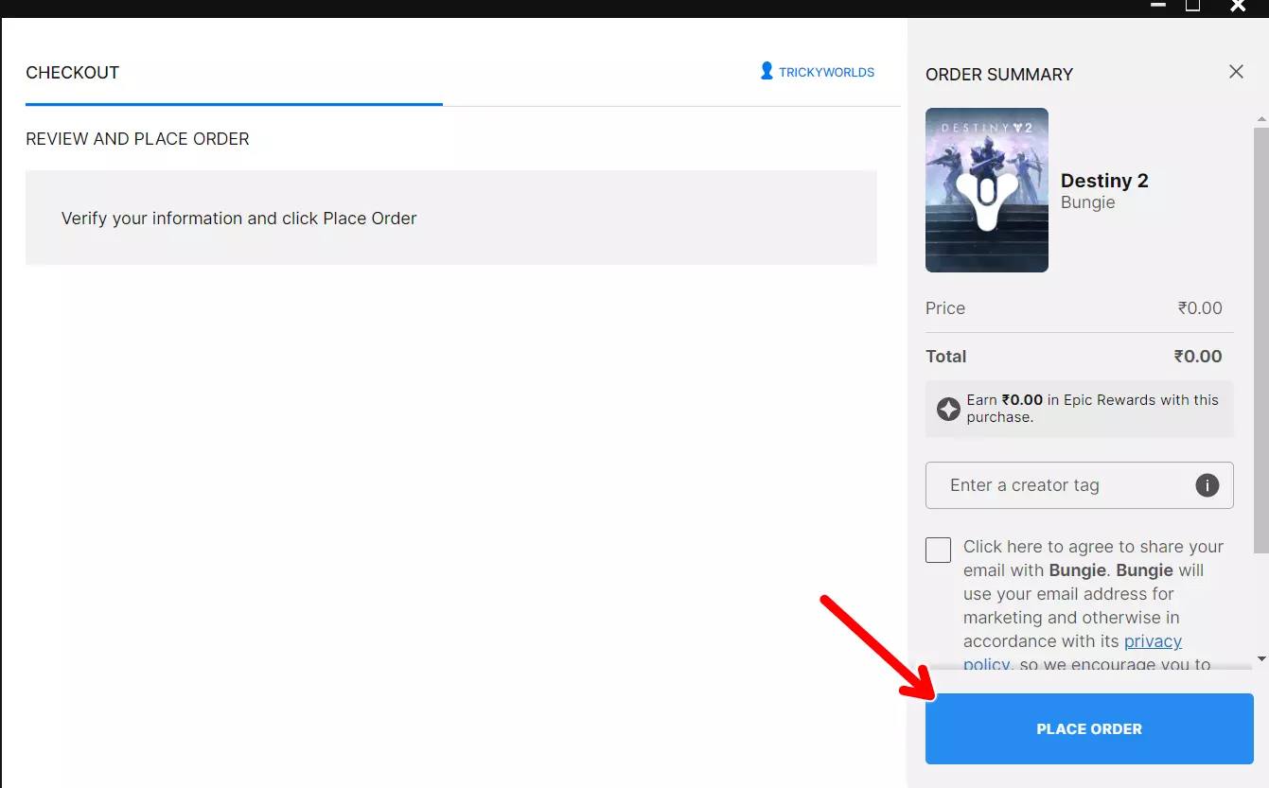Expand the creator tag info tooltip
This screenshot has width=1269, height=788.
(x=1207, y=484)
